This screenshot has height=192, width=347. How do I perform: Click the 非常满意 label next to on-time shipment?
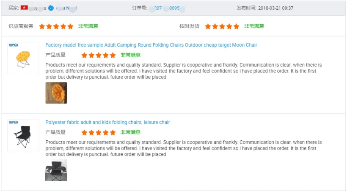tap(254, 26)
